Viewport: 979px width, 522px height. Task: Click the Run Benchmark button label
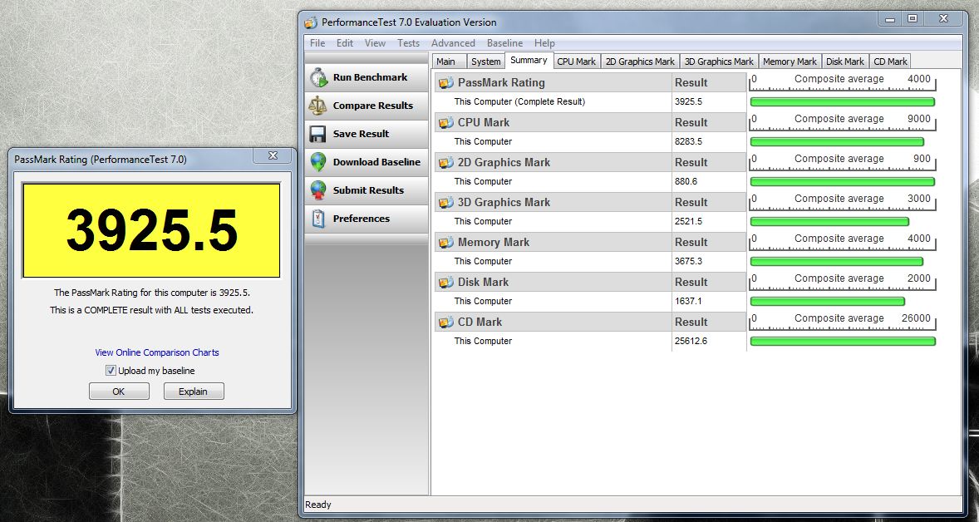pyautogui.click(x=370, y=77)
